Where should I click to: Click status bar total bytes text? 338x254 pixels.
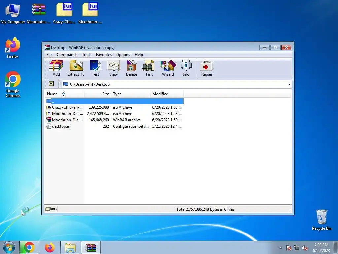pyautogui.click(x=205, y=209)
